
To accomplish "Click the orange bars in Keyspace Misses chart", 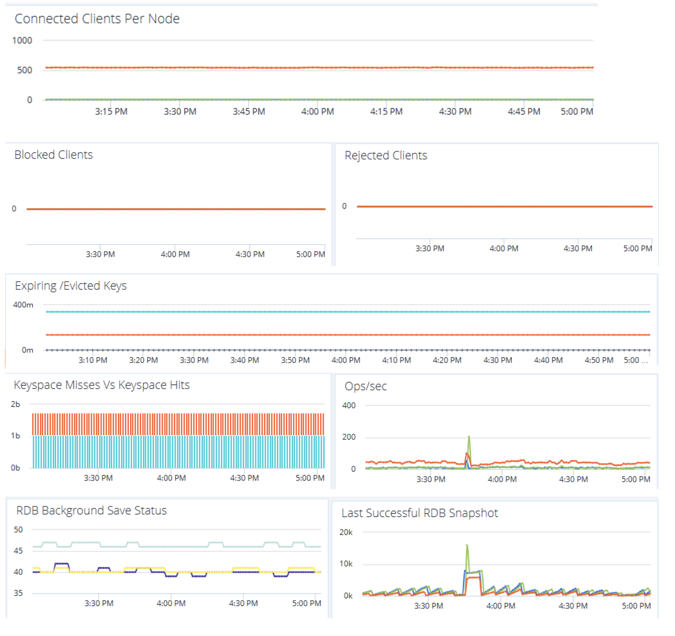I will coord(170,424).
